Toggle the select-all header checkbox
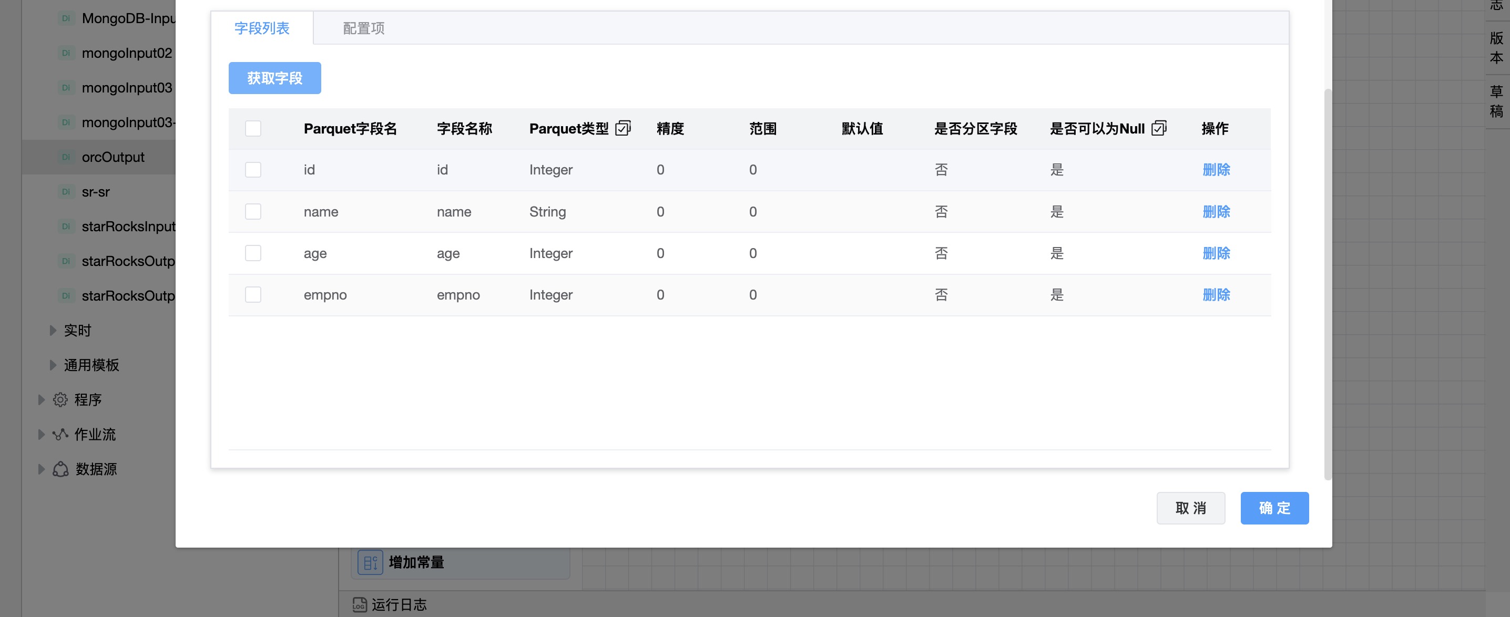The width and height of the screenshot is (1510, 617). point(253,128)
